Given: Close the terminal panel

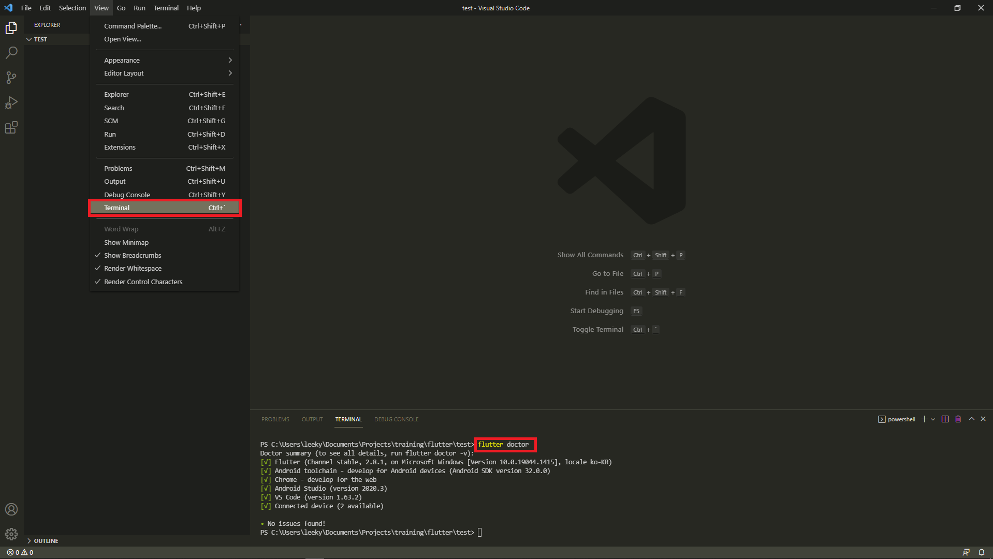Looking at the screenshot, I should coord(983,419).
